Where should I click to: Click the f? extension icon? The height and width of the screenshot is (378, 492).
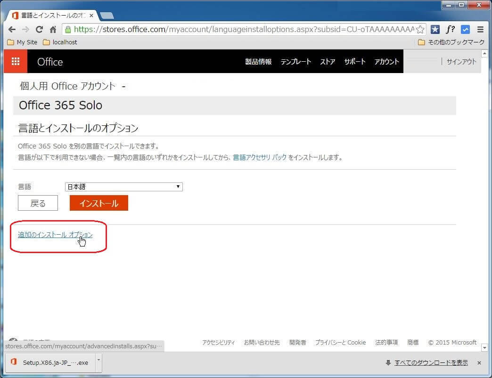pos(450,29)
